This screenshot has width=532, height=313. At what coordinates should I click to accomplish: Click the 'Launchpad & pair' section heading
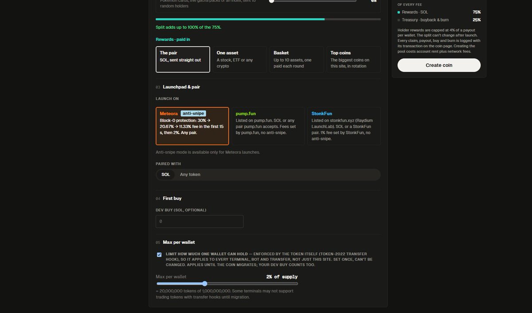[181, 87]
